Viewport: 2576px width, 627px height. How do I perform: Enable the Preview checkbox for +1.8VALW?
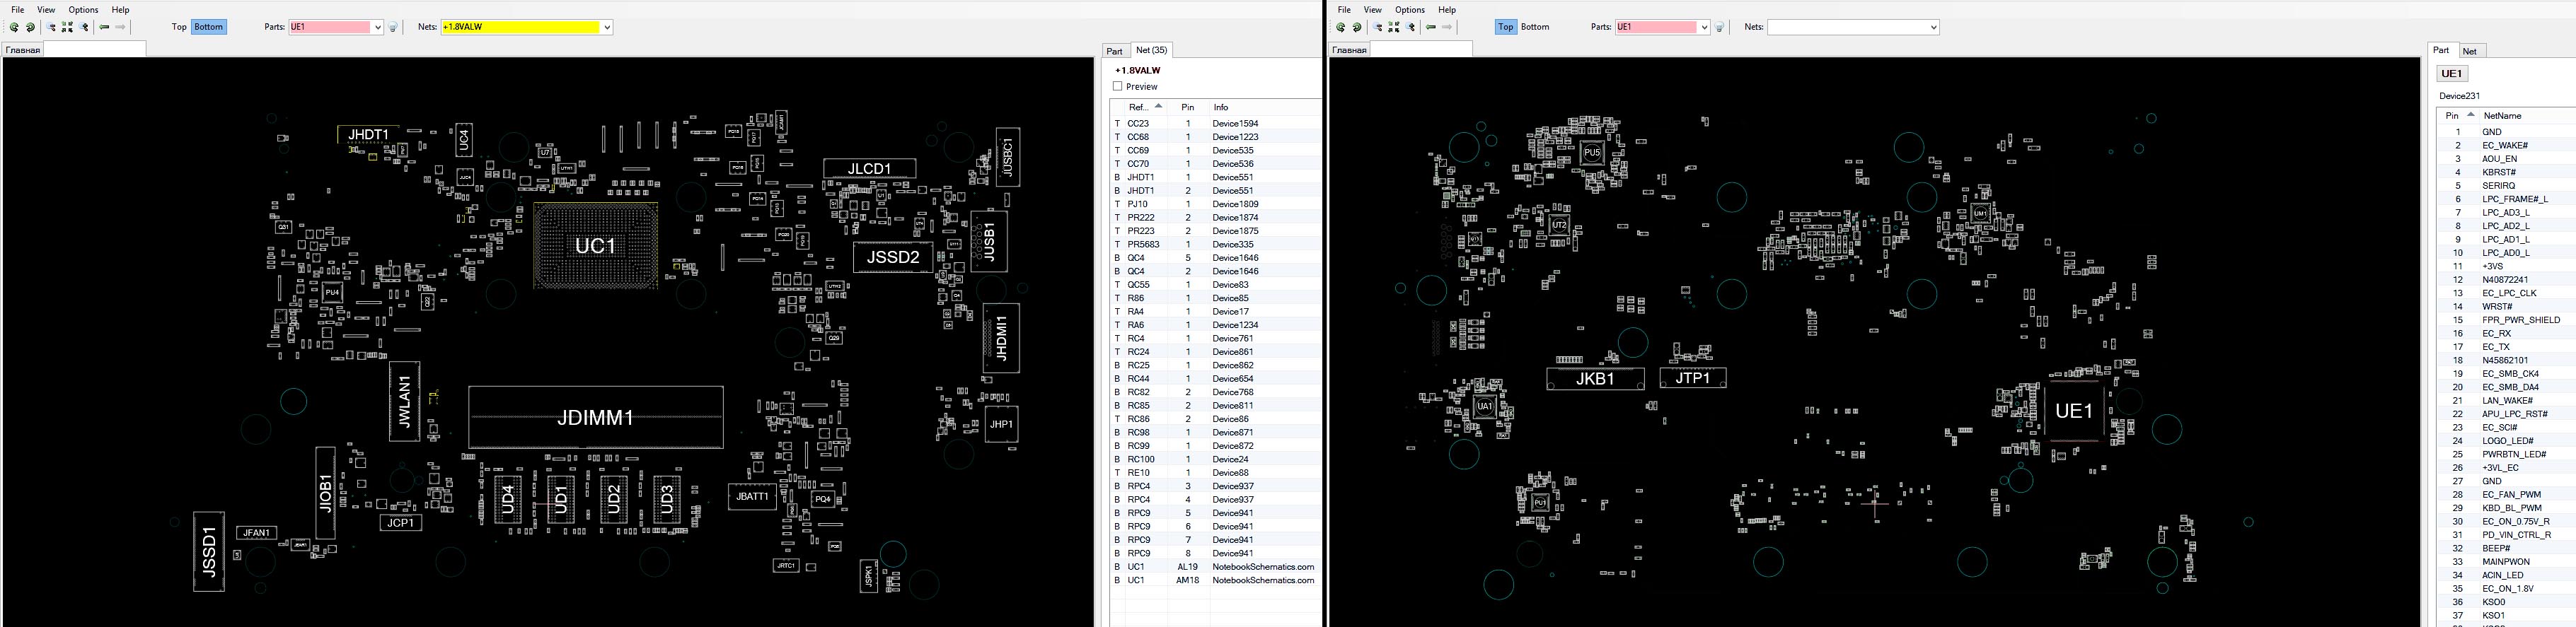(1118, 87)
